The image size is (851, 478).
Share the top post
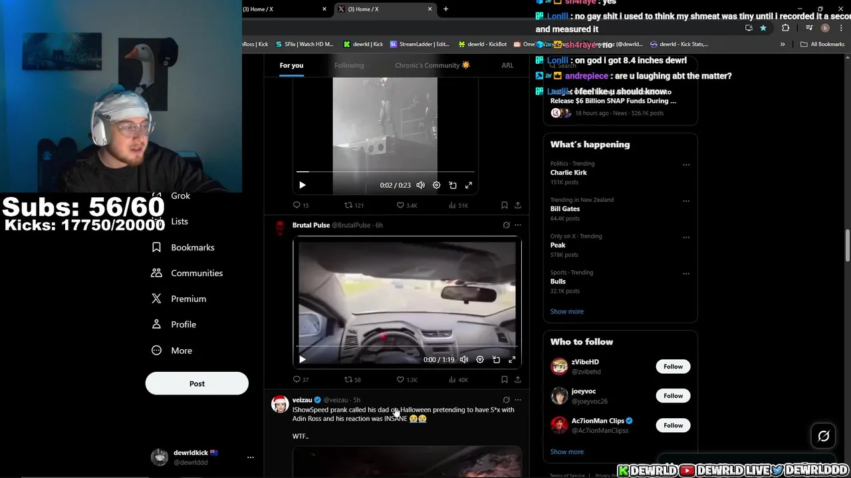click(x=518, y=205)
